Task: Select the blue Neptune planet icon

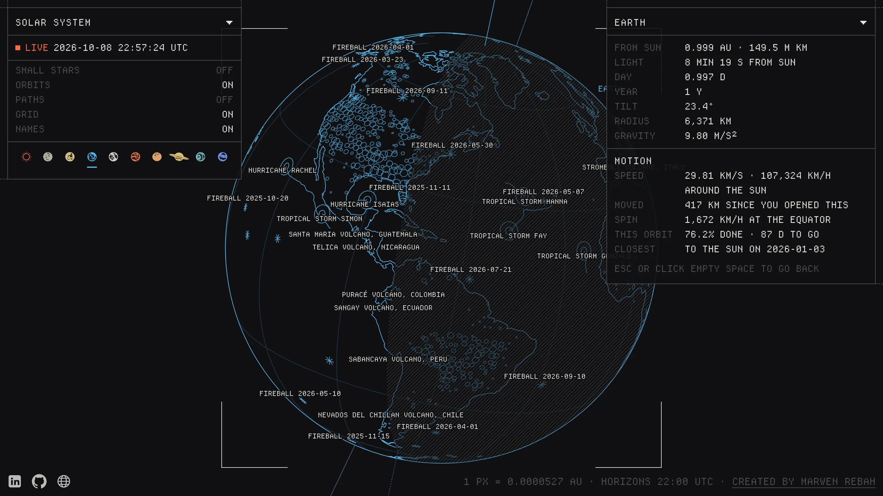Action: click(222, 157)
